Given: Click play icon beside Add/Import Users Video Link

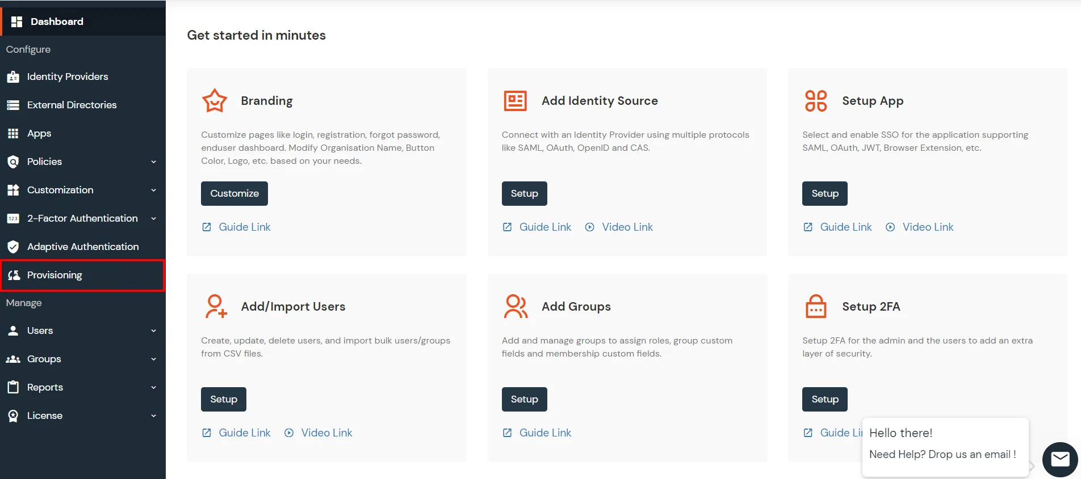Looking at the screenshot, I should [x=289, y=433].
